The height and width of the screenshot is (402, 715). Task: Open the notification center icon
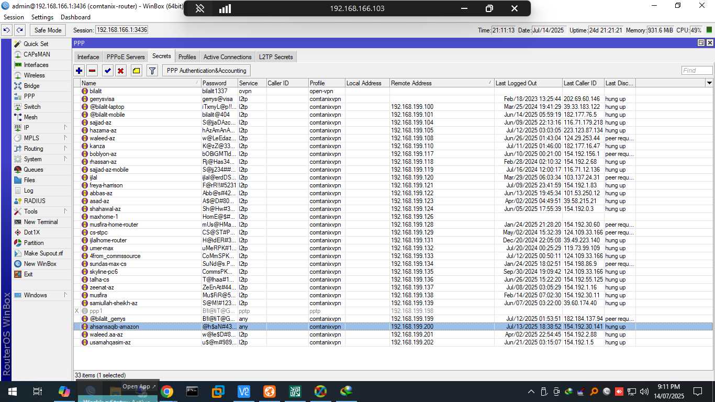click(x=697, y=392)
